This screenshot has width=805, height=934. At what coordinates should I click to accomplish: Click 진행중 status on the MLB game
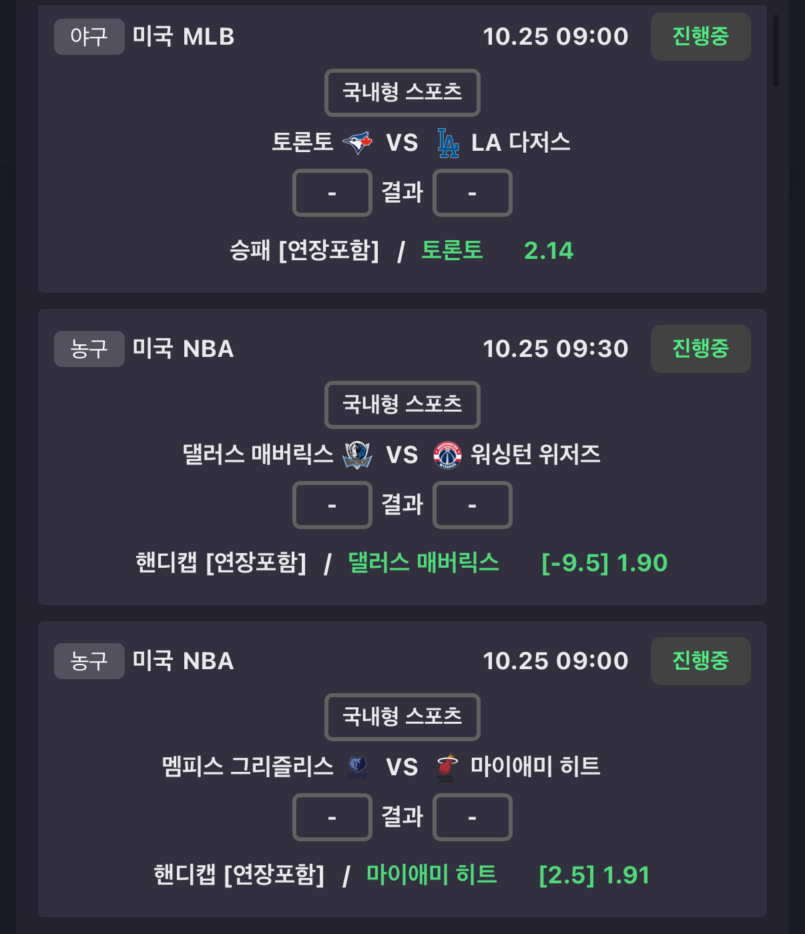700,37
